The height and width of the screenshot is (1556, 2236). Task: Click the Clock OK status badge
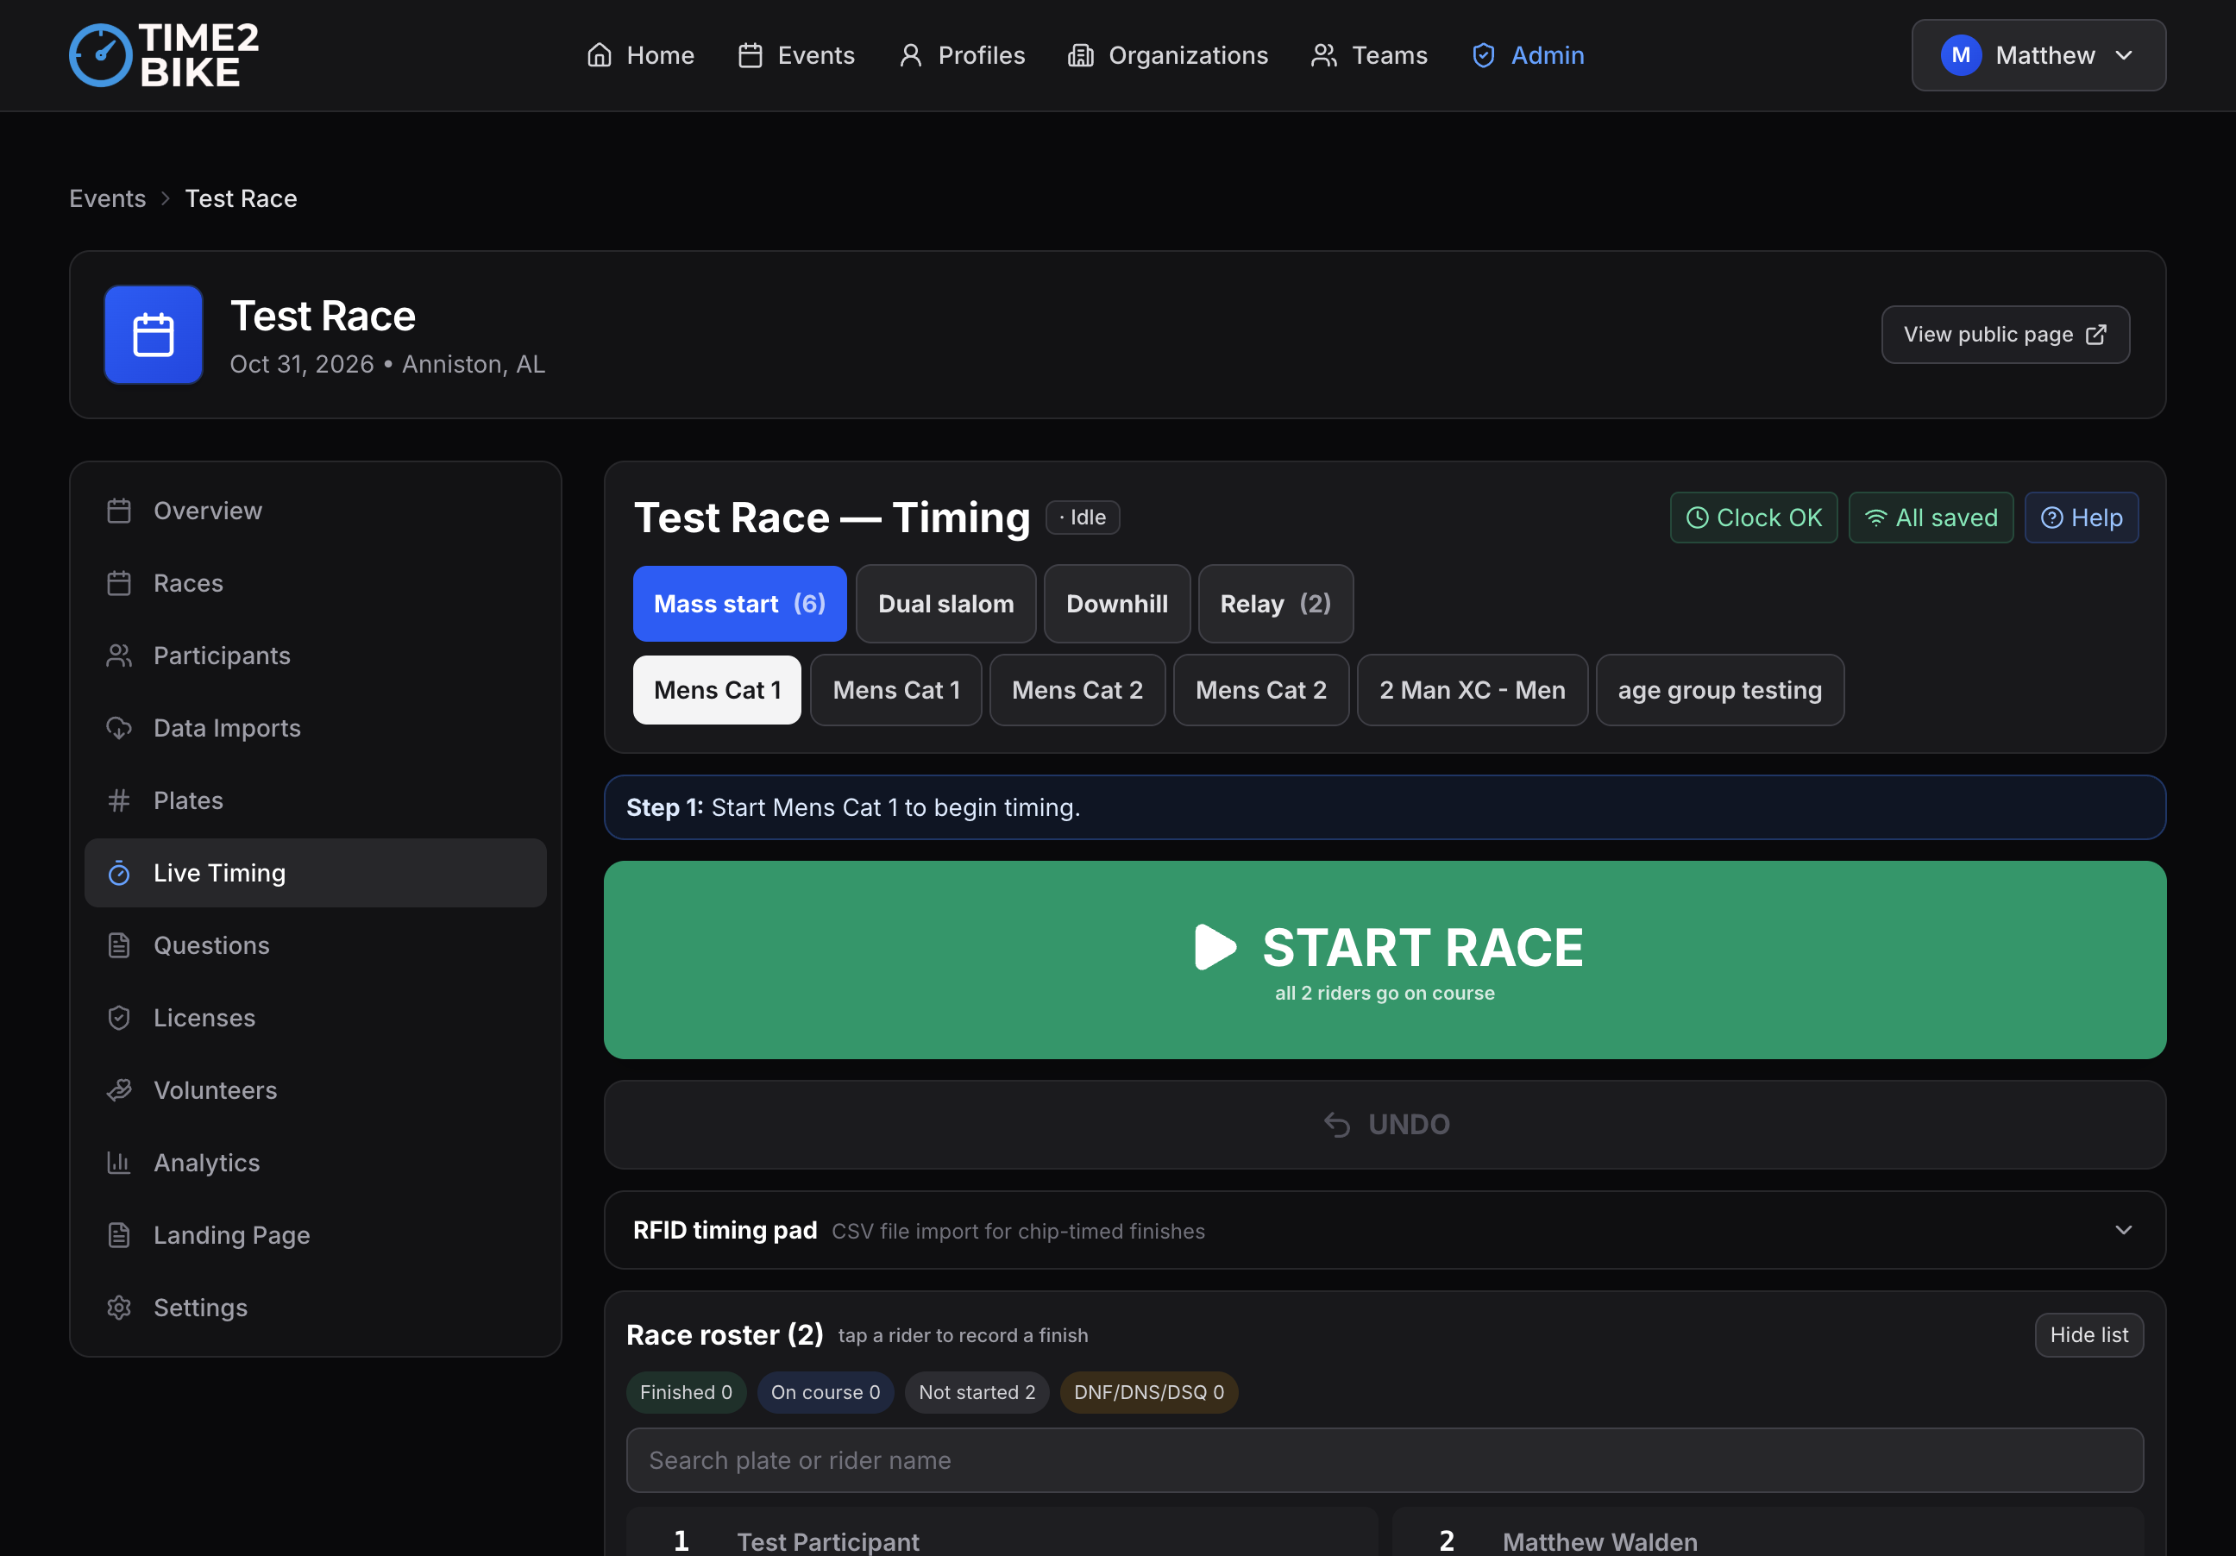(x=1753, y=517)
